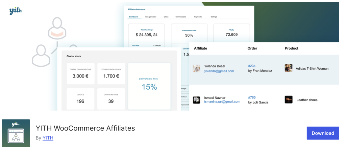Click the Leather shoes product name
This screenshot has height=154, width=346.
[307, 100]
